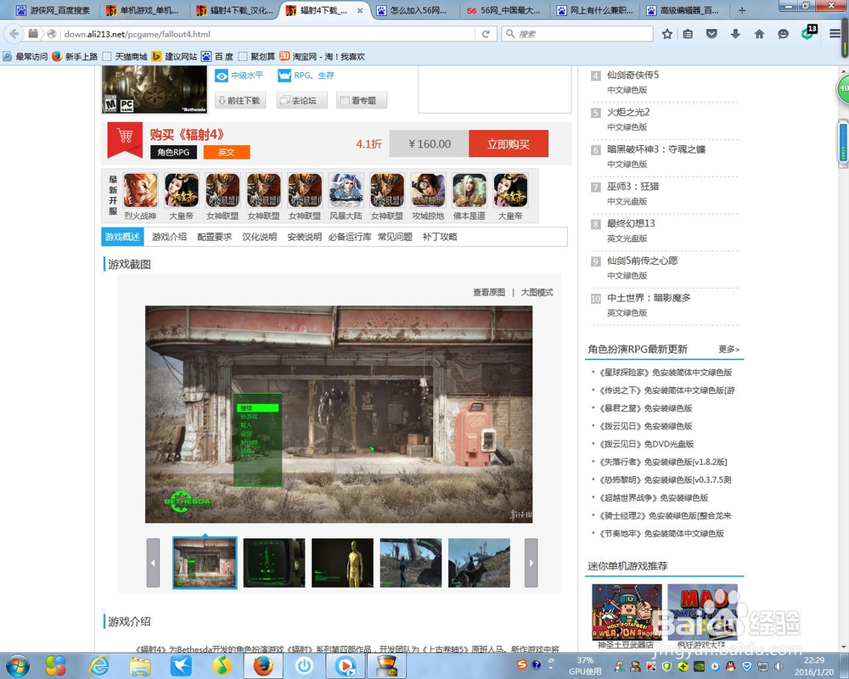Image resolution: width=849 pixels, height=679 pixels.
Task: Select the dog and wanderer thumbnail
Action: click(x=479, y=563)
